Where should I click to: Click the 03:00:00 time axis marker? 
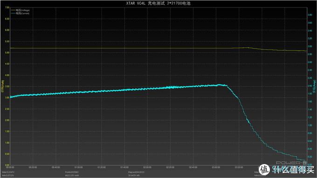(216, 167)
